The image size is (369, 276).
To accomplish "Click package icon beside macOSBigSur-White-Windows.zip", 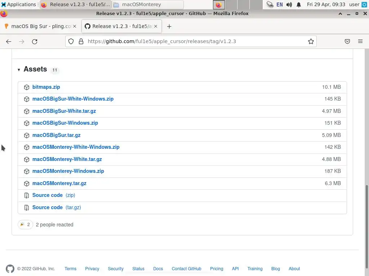I will [x=27, y=99].
